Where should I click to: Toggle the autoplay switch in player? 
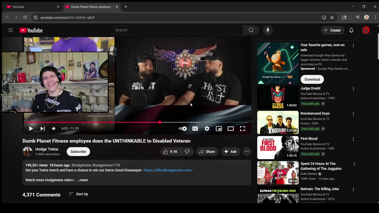183,128
